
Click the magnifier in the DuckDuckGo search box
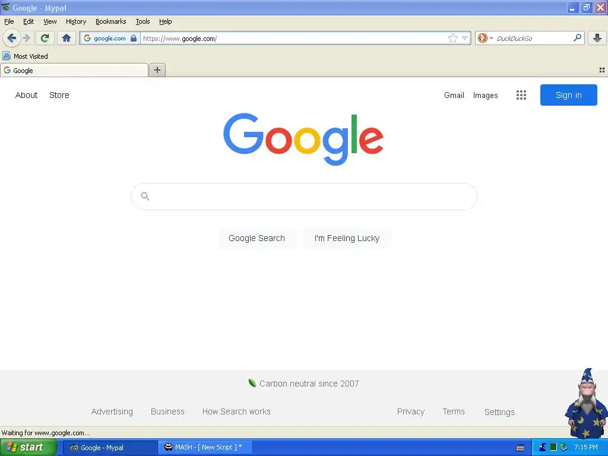577,38
